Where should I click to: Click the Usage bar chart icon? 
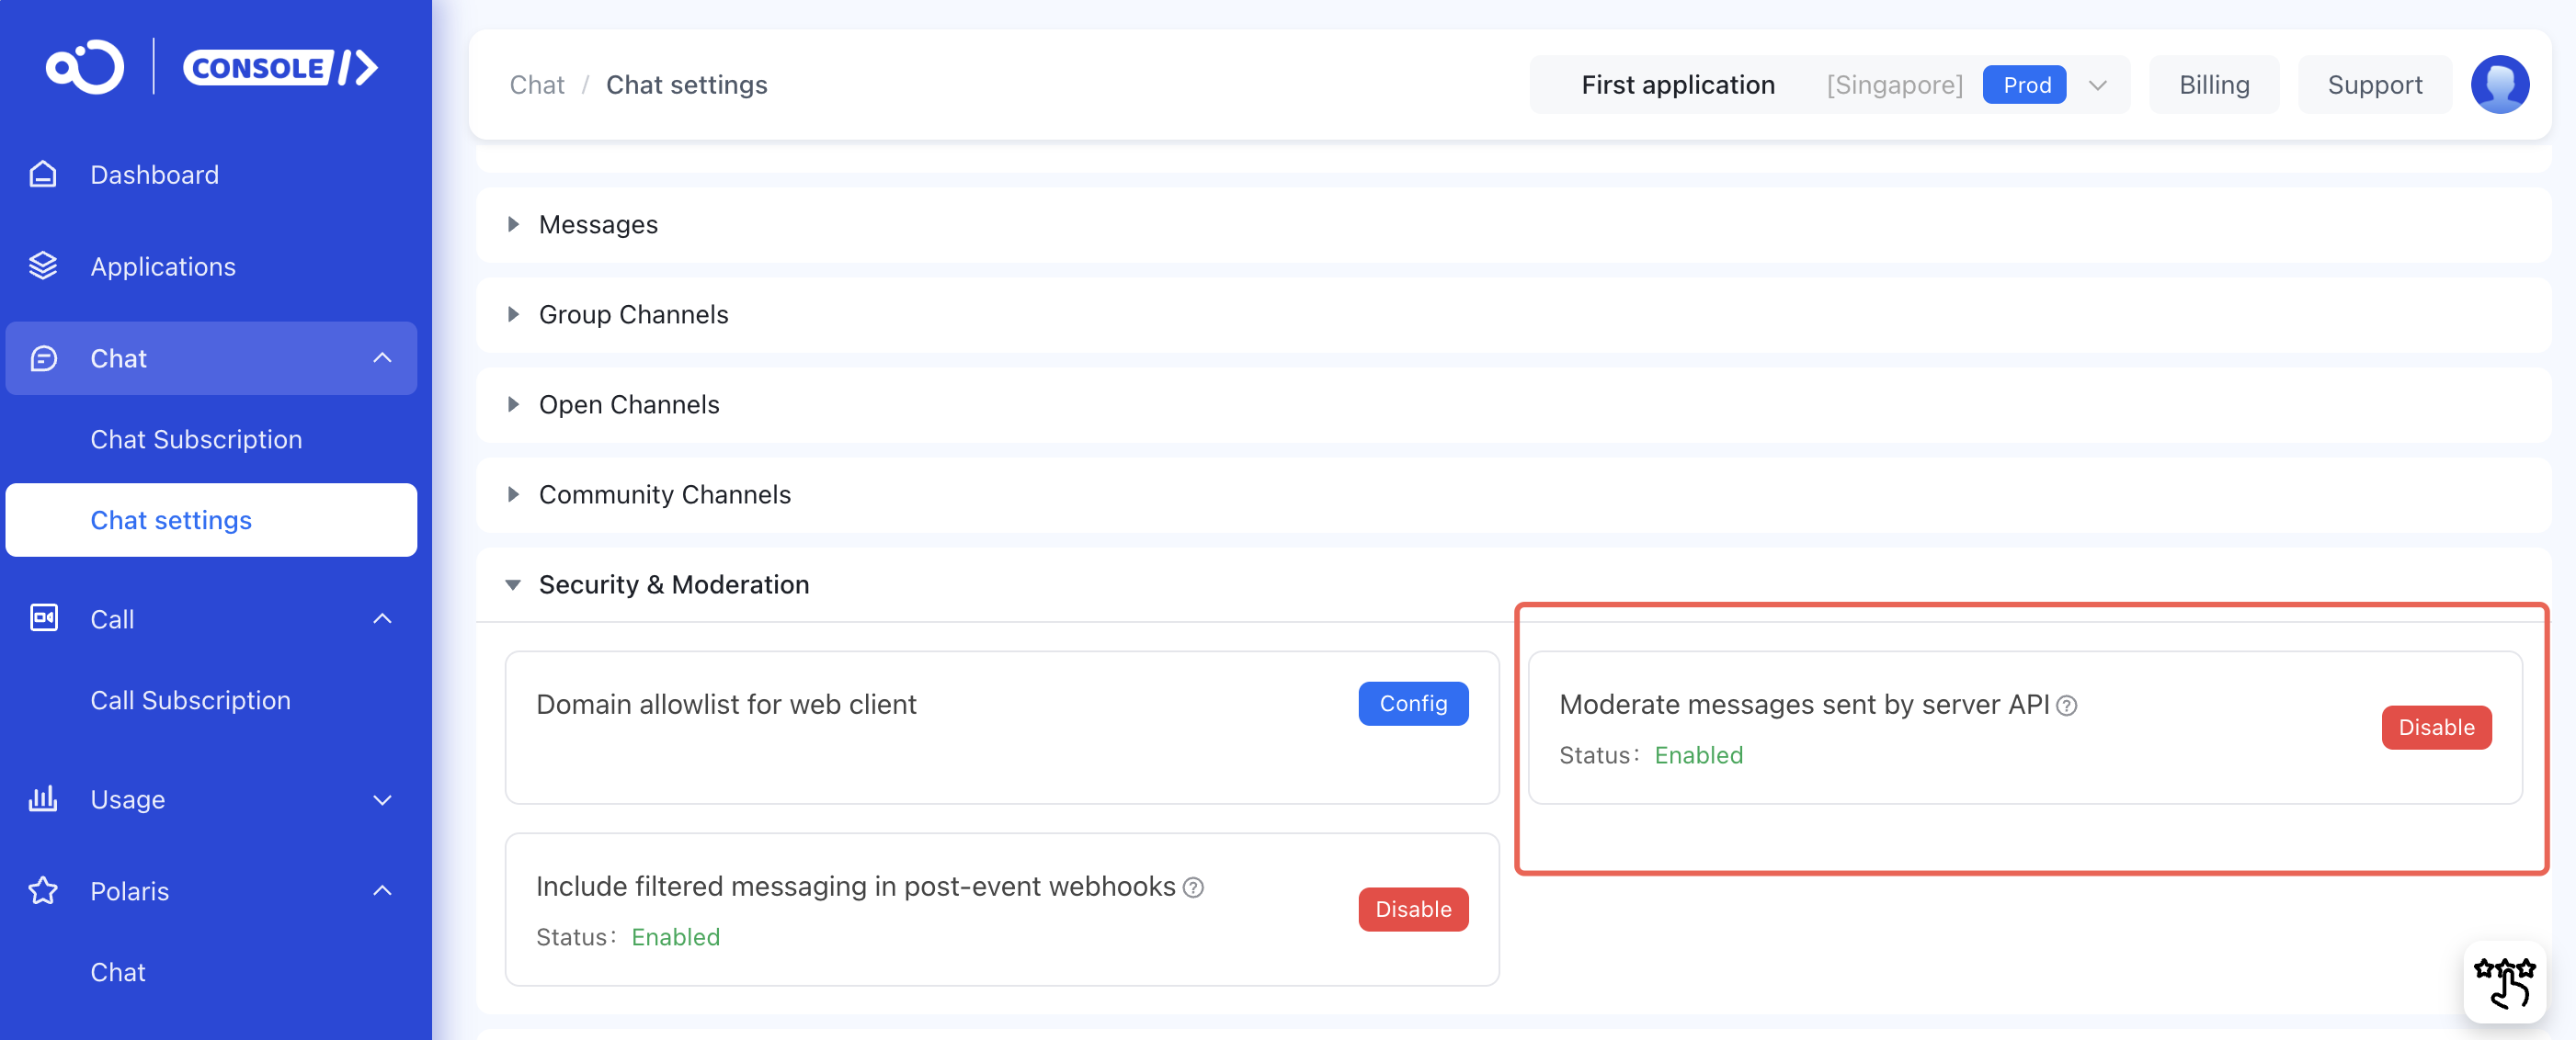43,799
